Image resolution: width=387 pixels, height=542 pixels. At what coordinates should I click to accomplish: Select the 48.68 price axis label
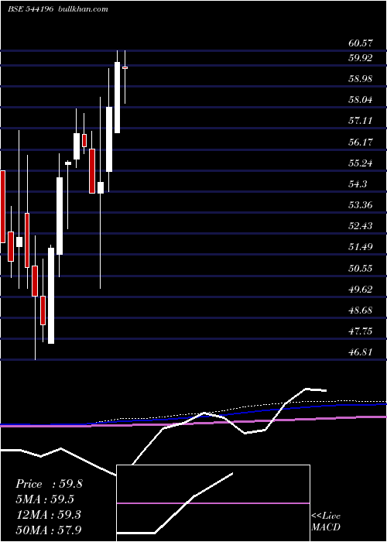click(361, 310)
